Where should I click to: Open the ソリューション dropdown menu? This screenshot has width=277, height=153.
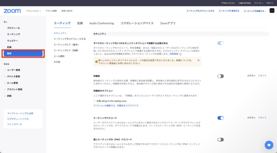tap(33, 11)
